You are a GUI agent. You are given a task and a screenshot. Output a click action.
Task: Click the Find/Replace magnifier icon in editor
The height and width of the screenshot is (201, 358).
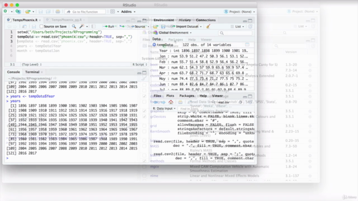(74, 26)
